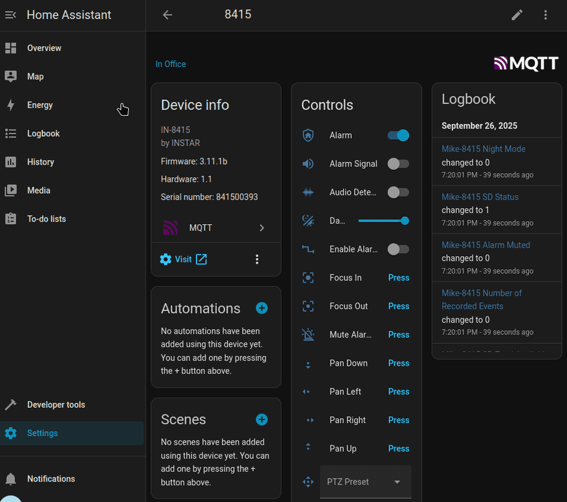Open the Mike-8415 Night Mode logbook entry

point(483,148)
